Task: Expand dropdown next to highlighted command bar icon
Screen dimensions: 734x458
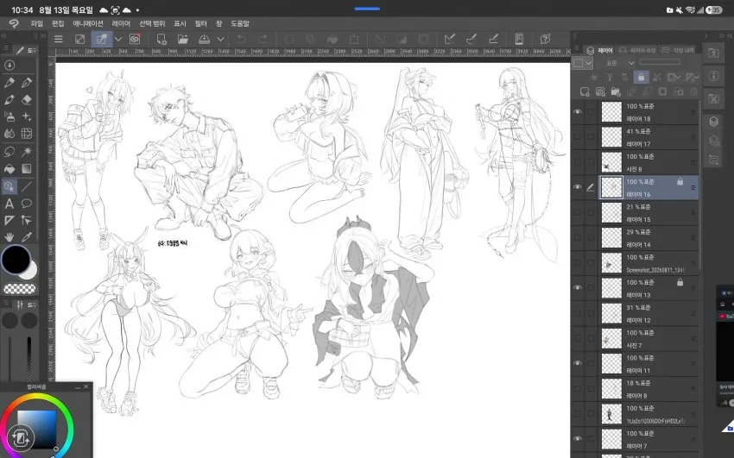Action: (x=118, y=40)
